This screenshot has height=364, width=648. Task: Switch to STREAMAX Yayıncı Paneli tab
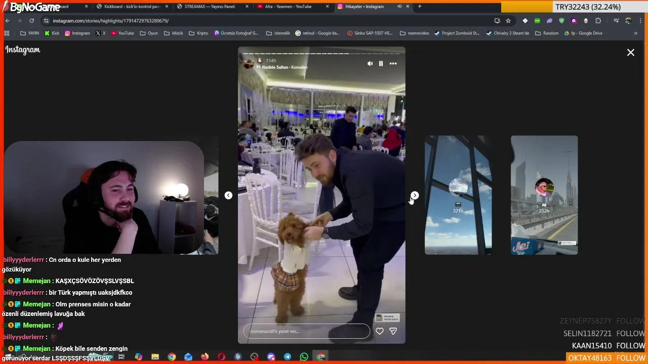[x=213, y=7]
